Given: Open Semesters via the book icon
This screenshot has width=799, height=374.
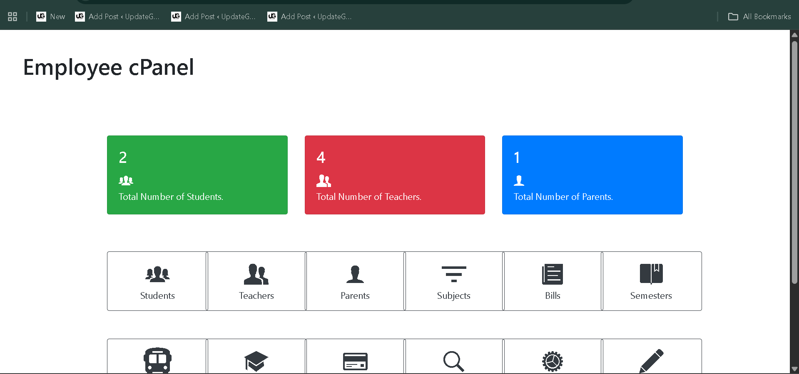Looking at the screenshot, I should coord(651,274).
